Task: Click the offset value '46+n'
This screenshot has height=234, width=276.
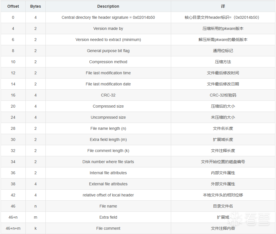Action: tap(13, 217)
